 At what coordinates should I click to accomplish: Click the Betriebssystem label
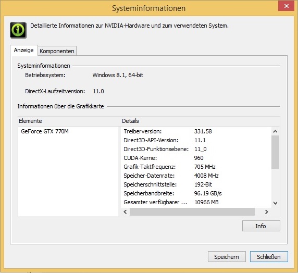pyautogui.click(x=45, y=75)
